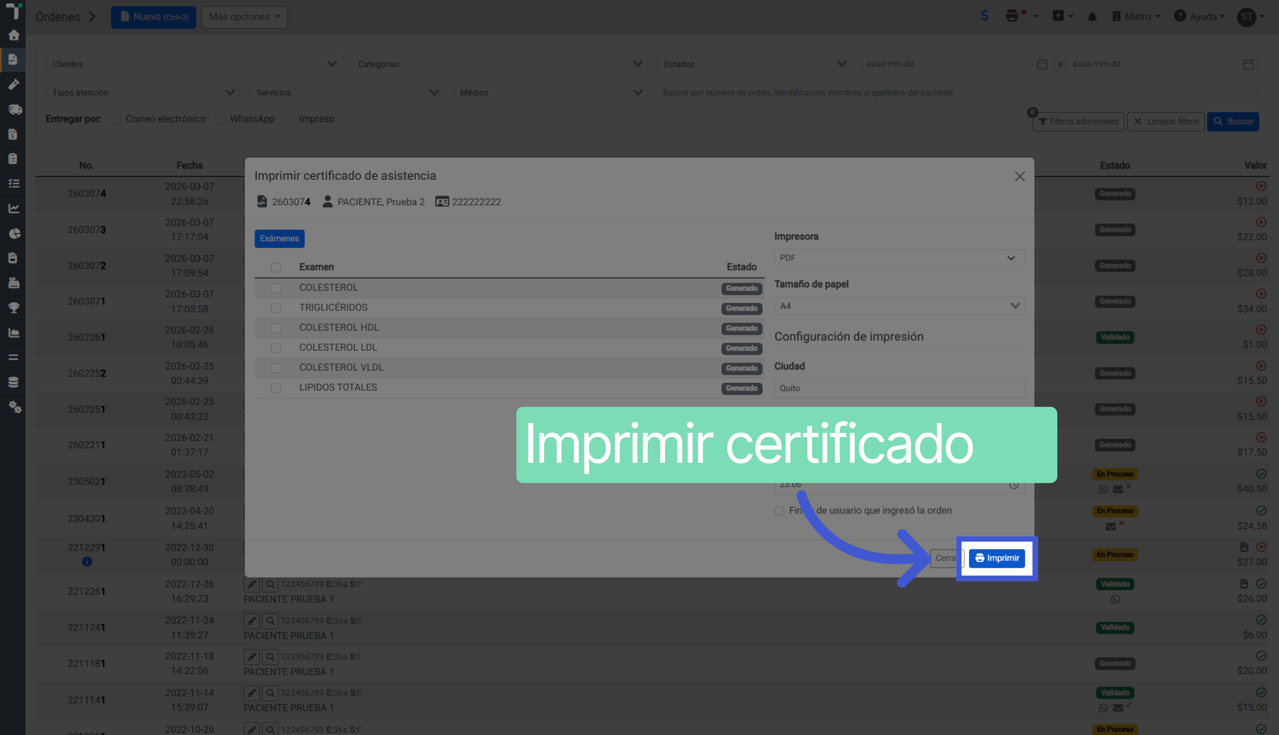Toggle the select-all Examen checkbox

276,267
